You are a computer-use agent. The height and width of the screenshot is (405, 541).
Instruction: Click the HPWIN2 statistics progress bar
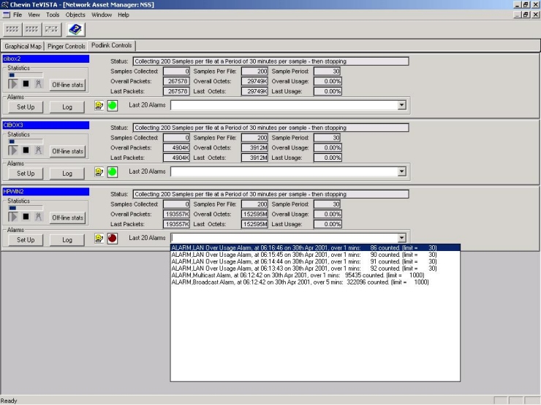click(x=26, y=208)
